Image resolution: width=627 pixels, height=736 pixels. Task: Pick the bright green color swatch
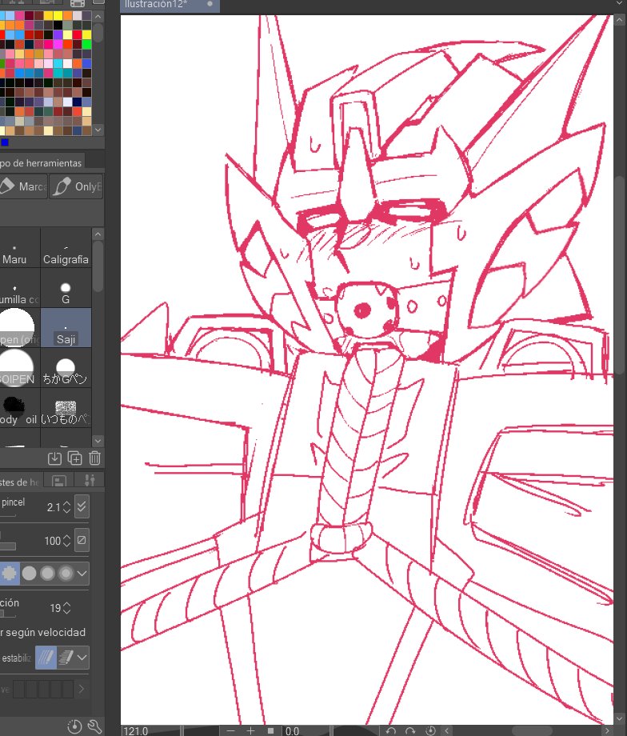coord(87,45)
